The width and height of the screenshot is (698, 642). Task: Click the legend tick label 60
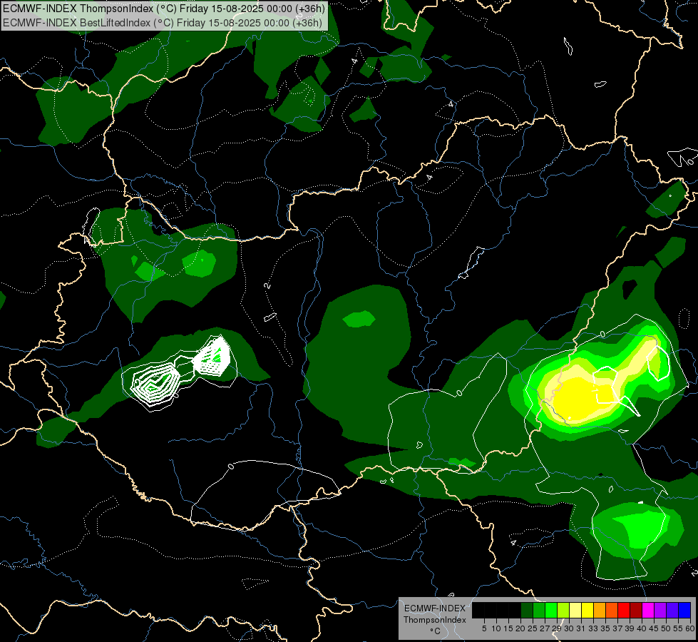[x=690, y=628]
